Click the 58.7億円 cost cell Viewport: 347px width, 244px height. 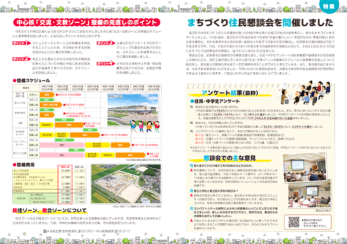pyautogui.click(x=65, y=198)
